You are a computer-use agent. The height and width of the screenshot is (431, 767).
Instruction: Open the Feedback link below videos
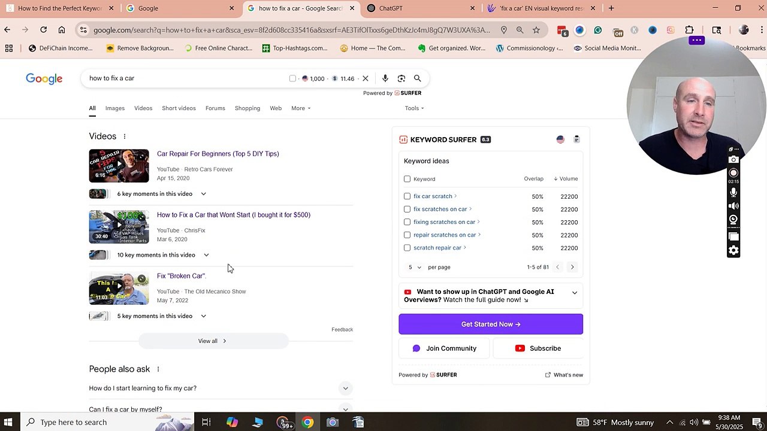342,330
